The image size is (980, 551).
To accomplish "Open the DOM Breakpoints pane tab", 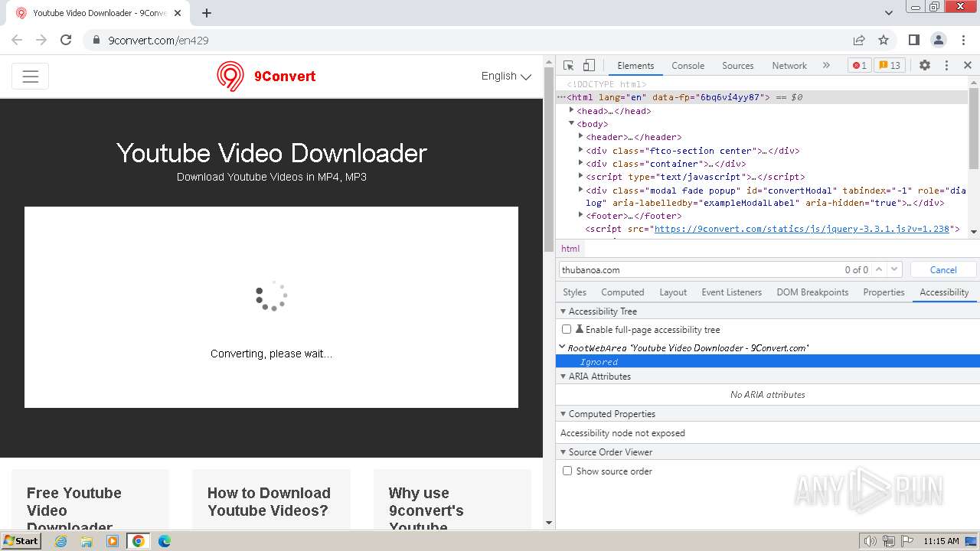I will coord(812,292).
